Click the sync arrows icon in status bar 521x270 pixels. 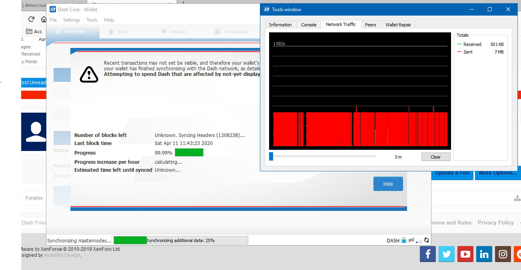coord(427,240)
